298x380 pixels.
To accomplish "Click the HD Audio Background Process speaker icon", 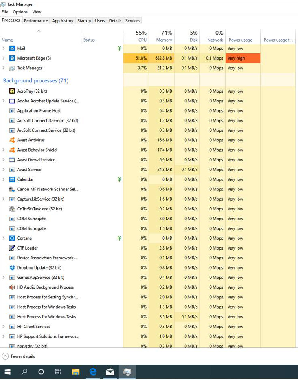I will tap(12, 287).
